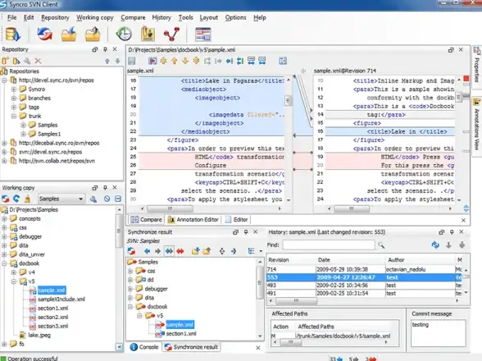The width and height of the screenshot is (482, 361).
Task: Click the down-arrow next change icon in compare toolbar
Action: [185, 61]
